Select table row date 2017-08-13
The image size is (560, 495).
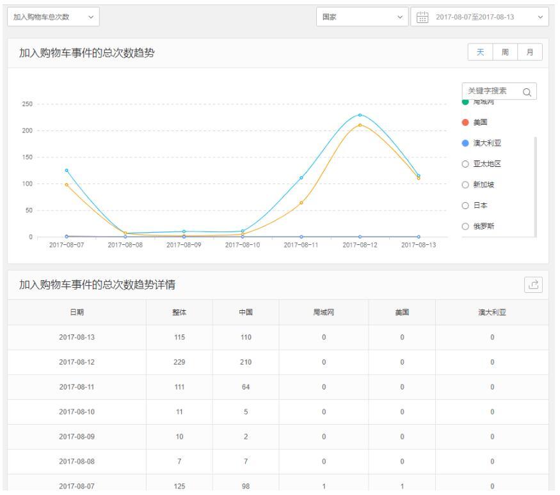point(77,337)
